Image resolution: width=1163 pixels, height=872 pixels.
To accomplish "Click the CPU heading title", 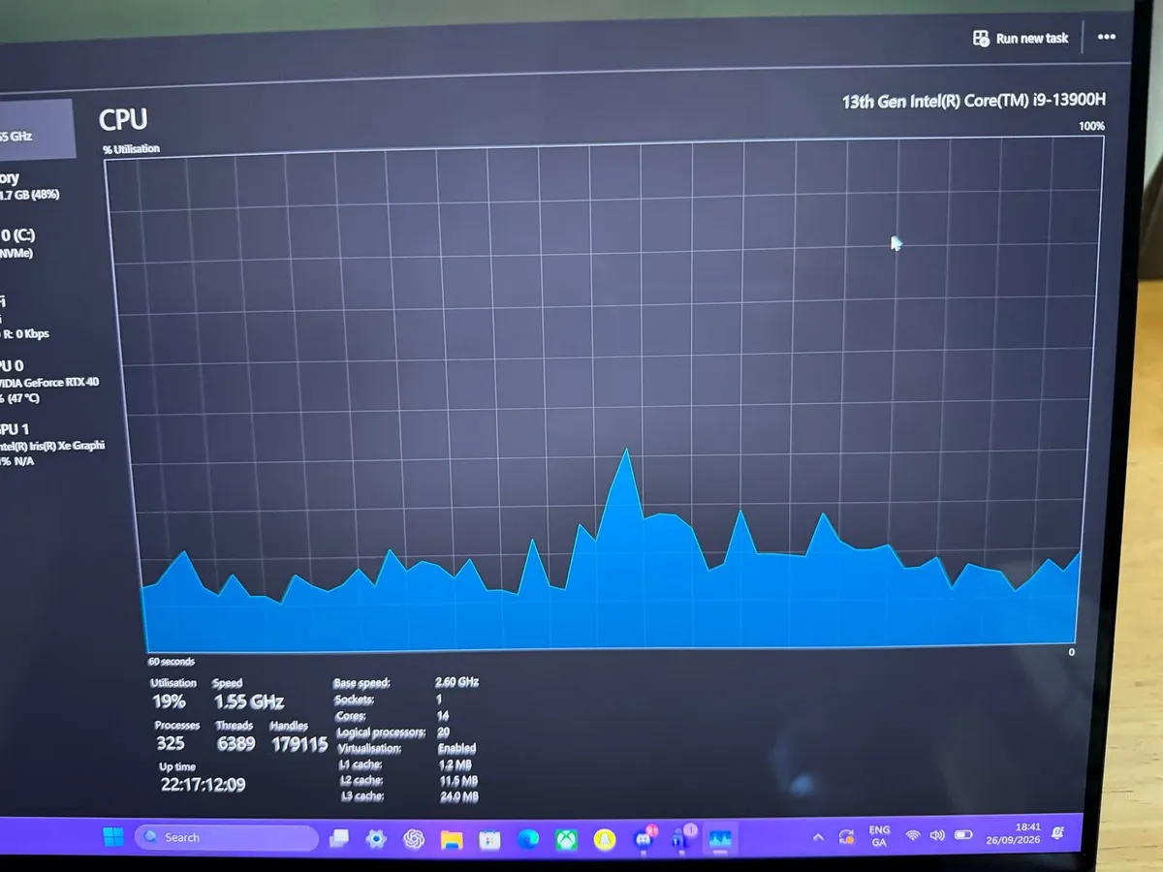I will pos(123,120).
